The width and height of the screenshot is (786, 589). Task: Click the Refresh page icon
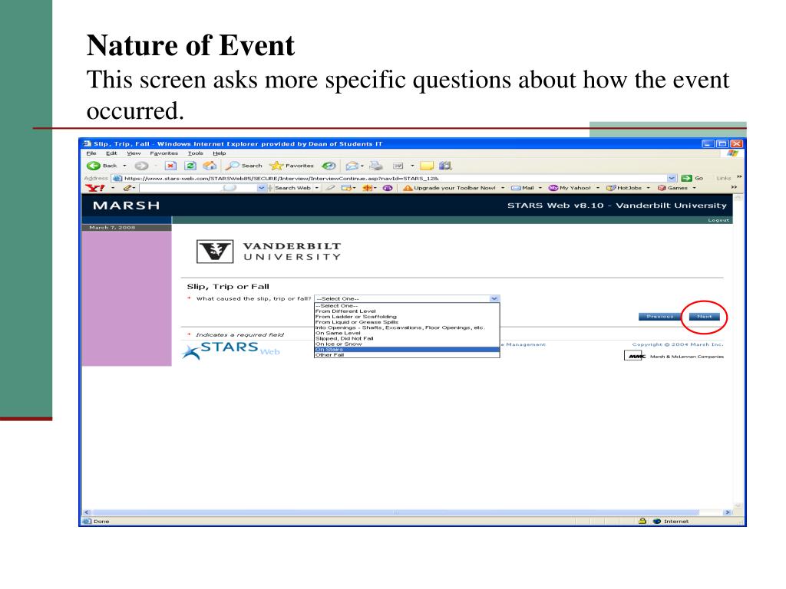click(190, 166)
